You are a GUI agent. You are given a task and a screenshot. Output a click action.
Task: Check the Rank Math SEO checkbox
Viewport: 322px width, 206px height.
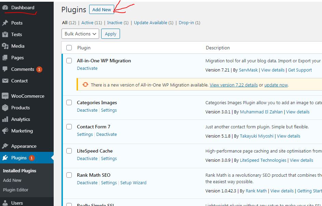(x=69, y=175)
